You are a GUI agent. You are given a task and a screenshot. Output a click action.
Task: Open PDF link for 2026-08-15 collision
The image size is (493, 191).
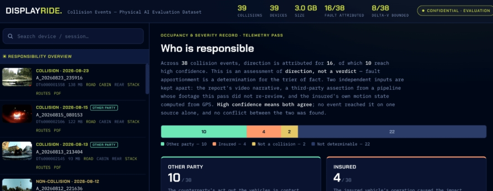point(57,130)
